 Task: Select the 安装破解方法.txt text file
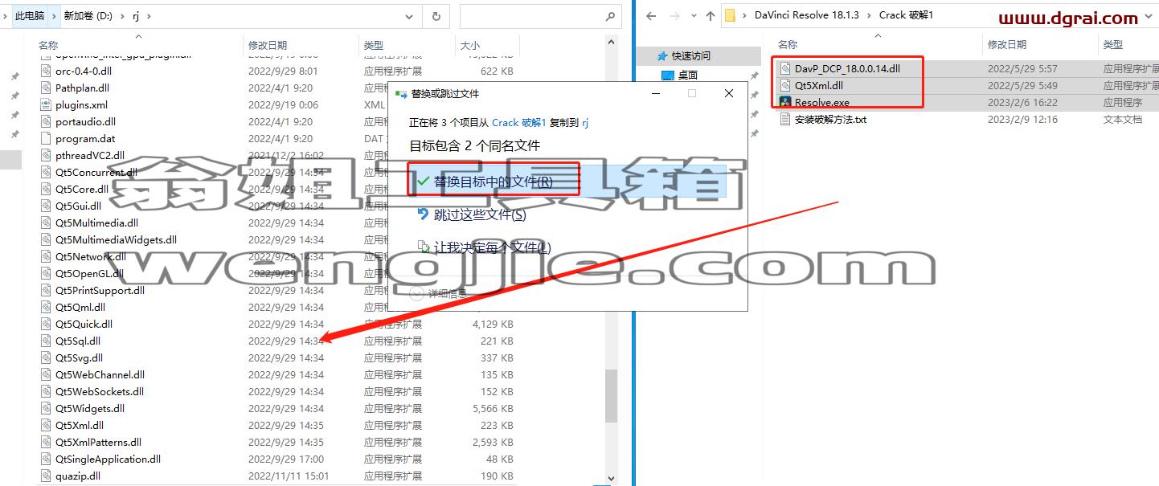830,119
